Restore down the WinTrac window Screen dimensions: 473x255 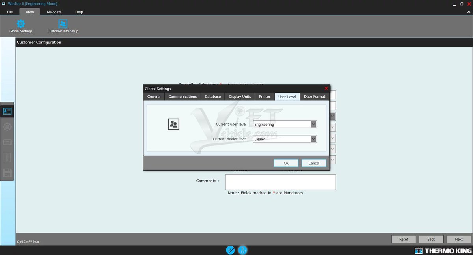462,4
